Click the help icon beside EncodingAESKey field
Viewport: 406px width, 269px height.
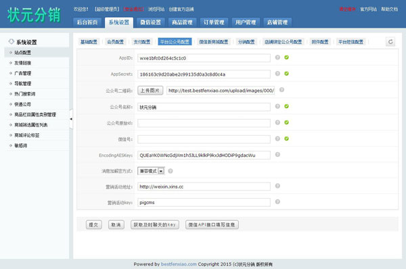277,154
